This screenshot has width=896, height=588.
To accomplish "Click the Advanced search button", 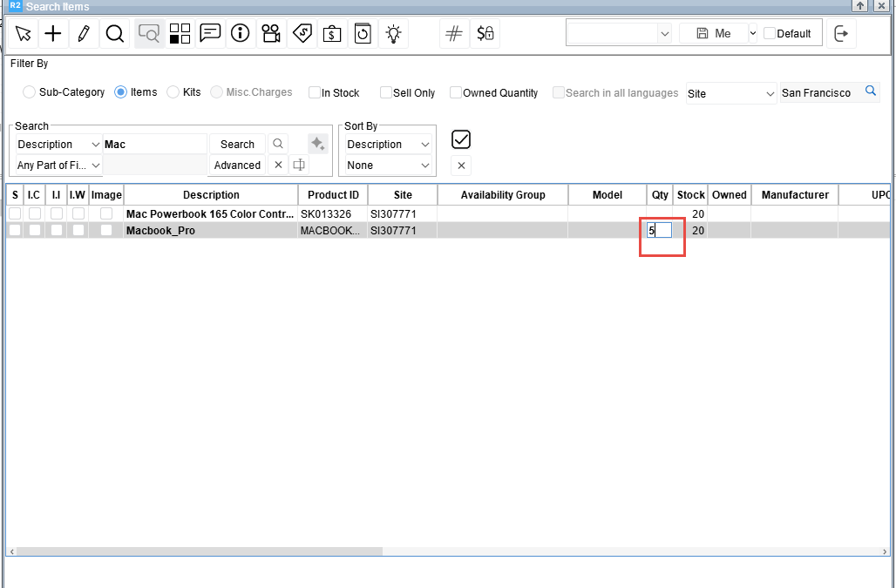I will pyautogui.click(x=237, y=166).
